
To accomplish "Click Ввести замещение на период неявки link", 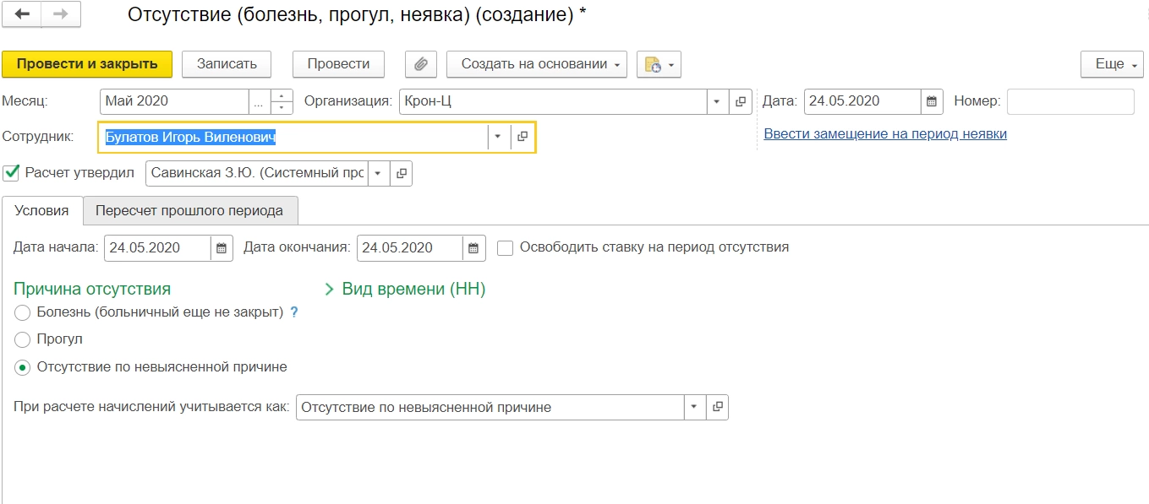I will (885, 134).
